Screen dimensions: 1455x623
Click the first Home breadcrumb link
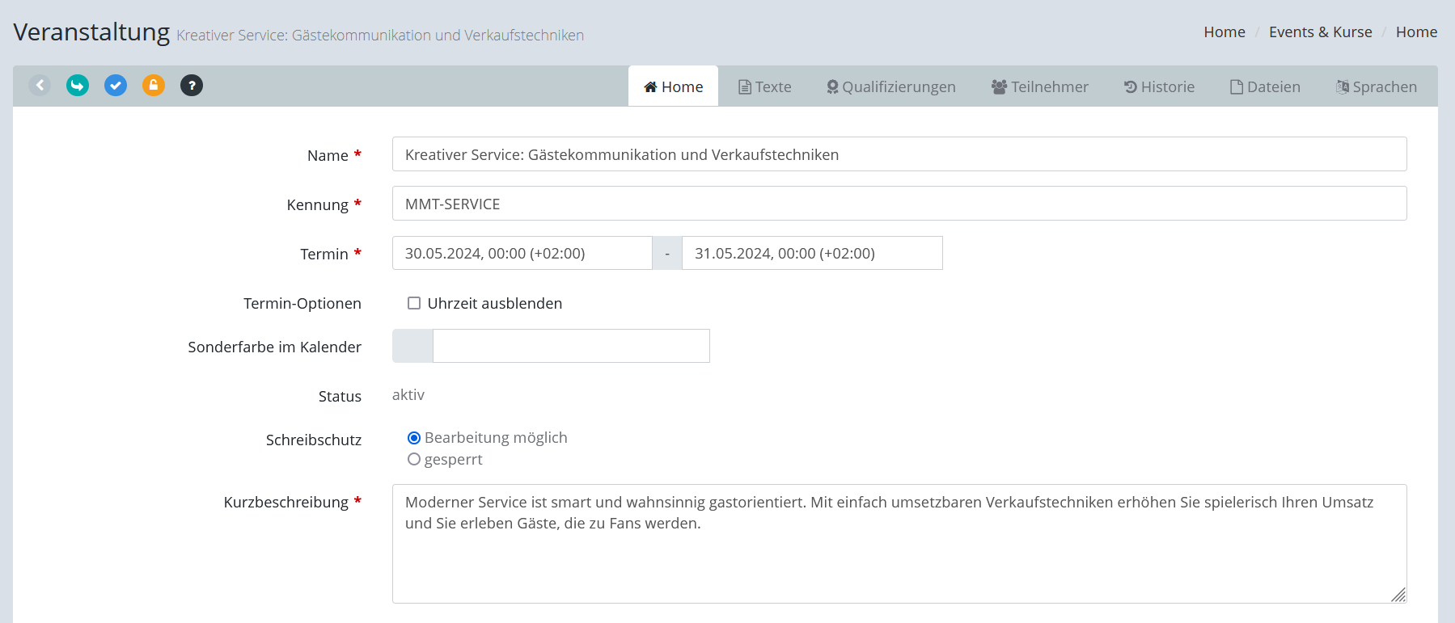point(1224,32)
